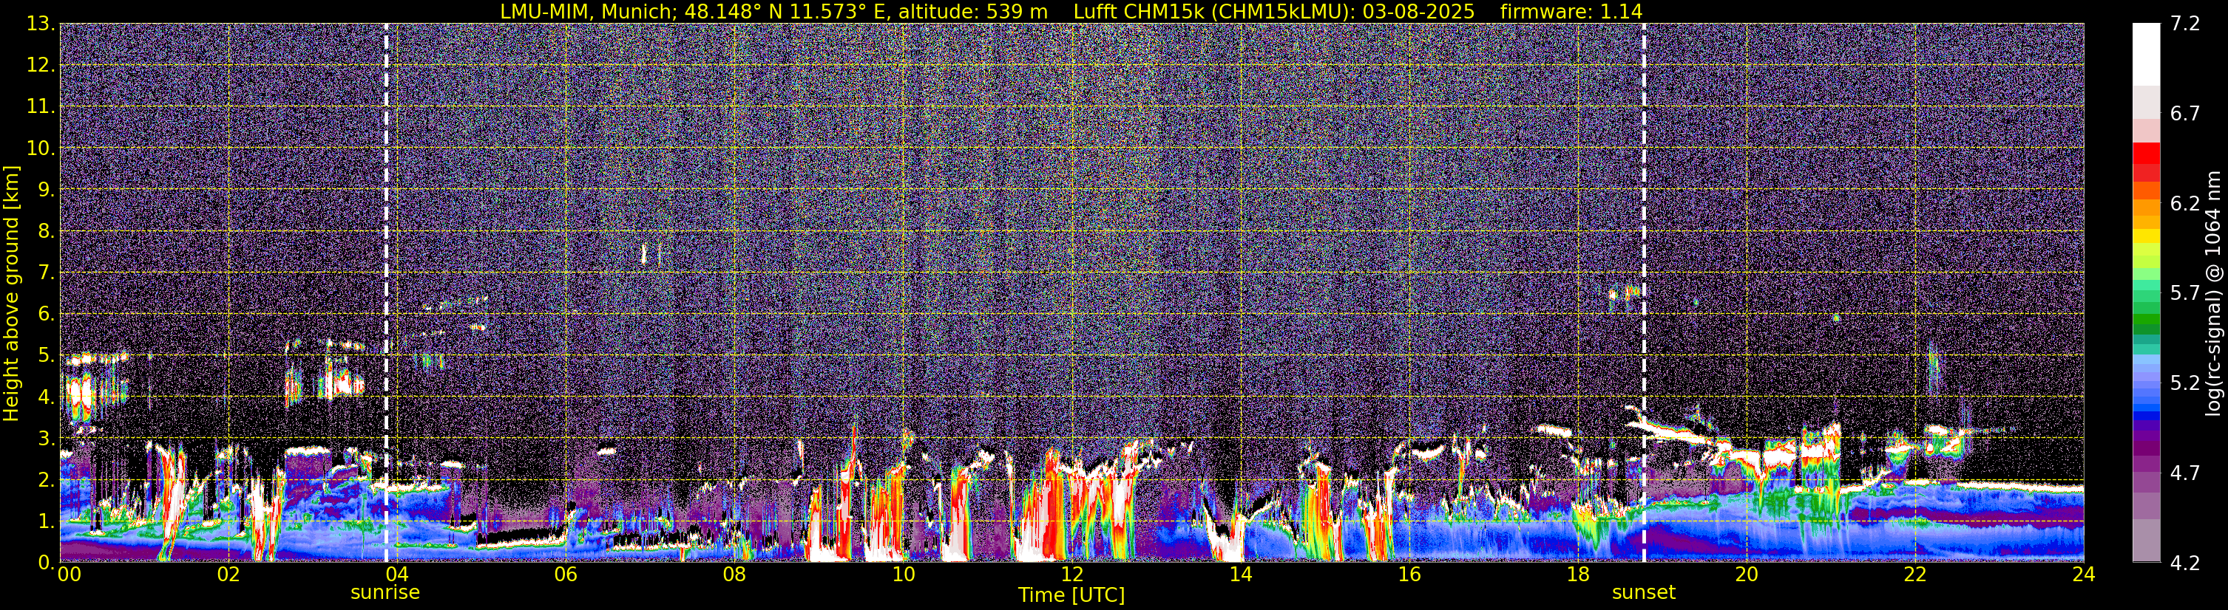Click the "12" time axis tick label
The image size is (2228, 610).
pyautogui.click(x=1071, y=575)
